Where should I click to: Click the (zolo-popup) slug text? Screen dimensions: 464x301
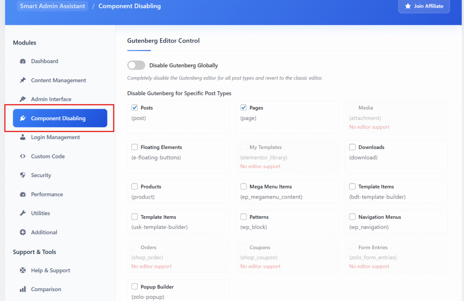pyautogui.click(x=148, y=296)
